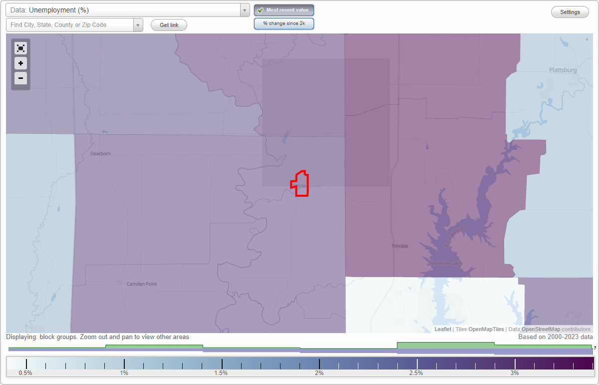The image size is (599, 385).
Task: Click the Get link button
Action: pos(169,25)
